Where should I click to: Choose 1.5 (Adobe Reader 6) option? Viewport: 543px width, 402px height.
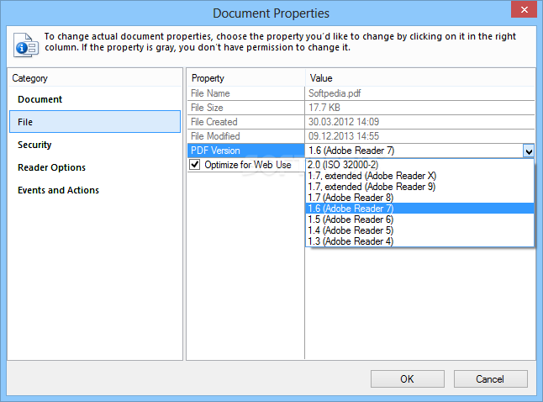(419, 220)
